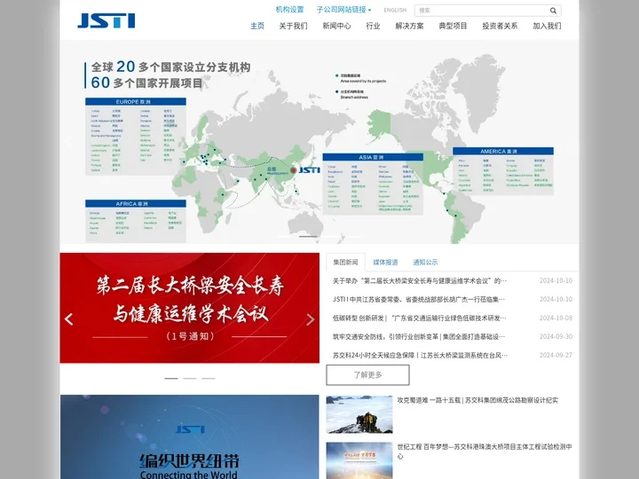Click the EUROPE 欧洲 region header
This screenshot has width=639, height=479.
click(136, 102)
